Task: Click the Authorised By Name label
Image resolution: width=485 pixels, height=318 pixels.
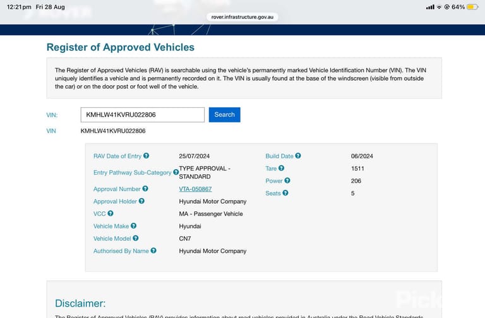Action: (x=121, y=251)
